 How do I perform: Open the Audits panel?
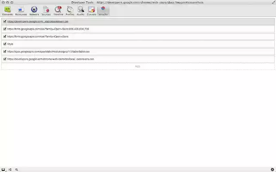[x=81, y=11]
